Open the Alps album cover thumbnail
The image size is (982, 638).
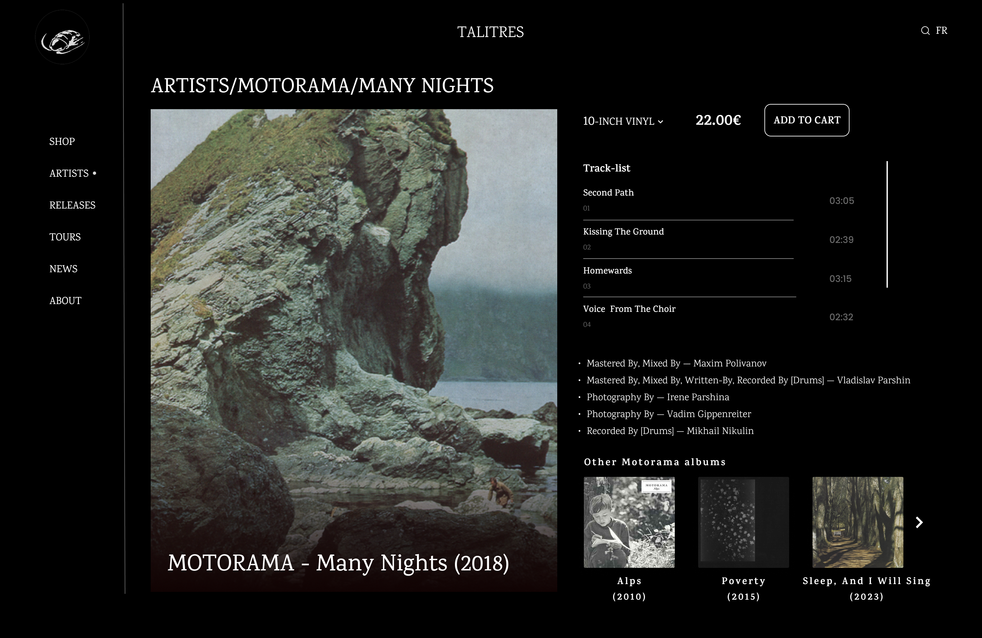coord(629,522)
